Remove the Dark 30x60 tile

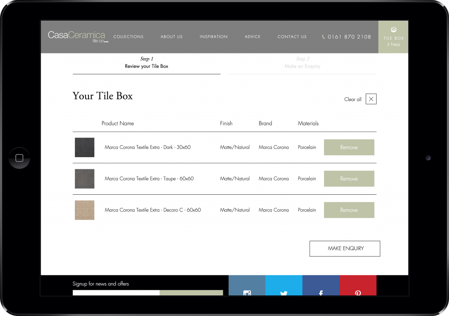(x=349, y=147)
